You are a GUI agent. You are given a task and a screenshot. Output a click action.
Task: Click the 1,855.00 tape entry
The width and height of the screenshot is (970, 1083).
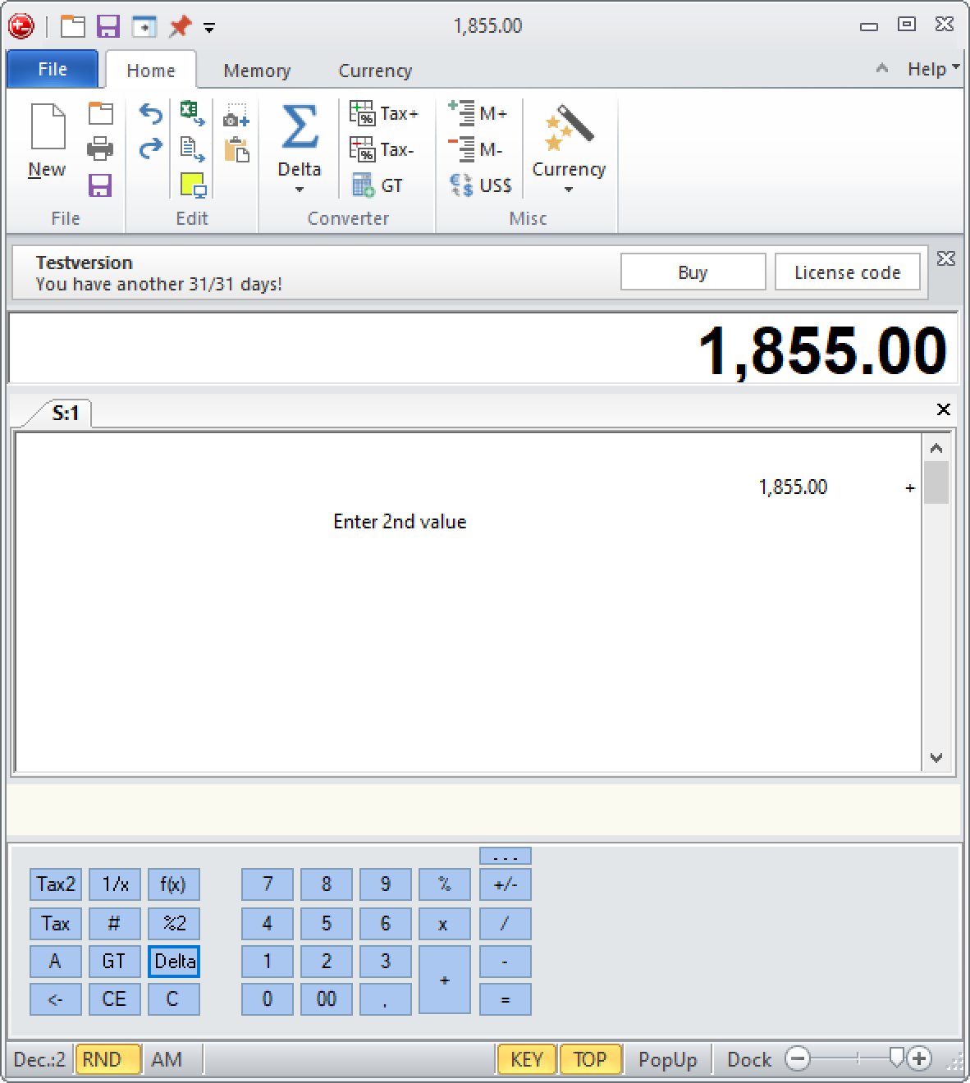pyautogui.click(x=793, y=487)
